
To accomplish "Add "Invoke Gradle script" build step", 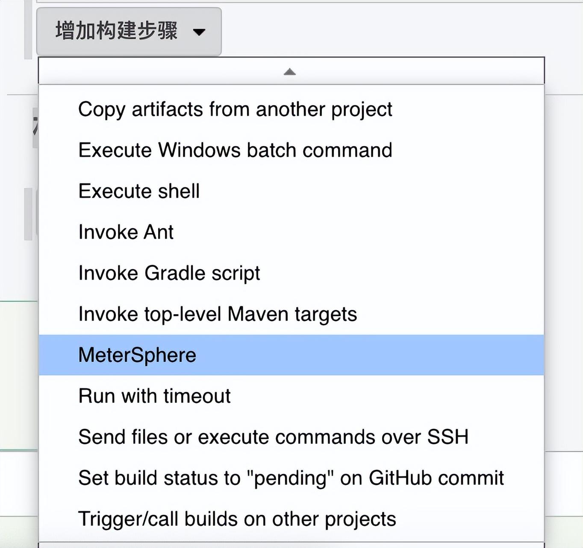I will [x=169, y=273].
